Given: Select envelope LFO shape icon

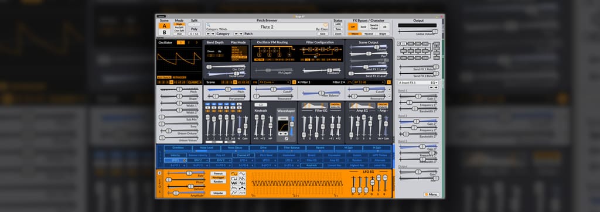Looking at the screenshot, I should pos(234,188).
